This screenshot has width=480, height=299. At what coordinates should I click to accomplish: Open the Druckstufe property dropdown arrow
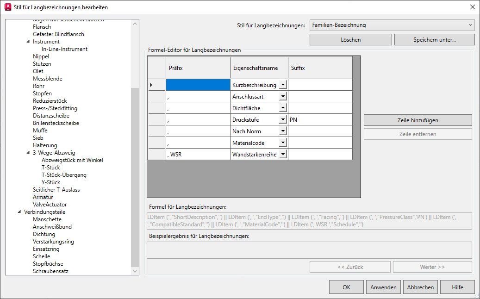(x=283, y=120)
